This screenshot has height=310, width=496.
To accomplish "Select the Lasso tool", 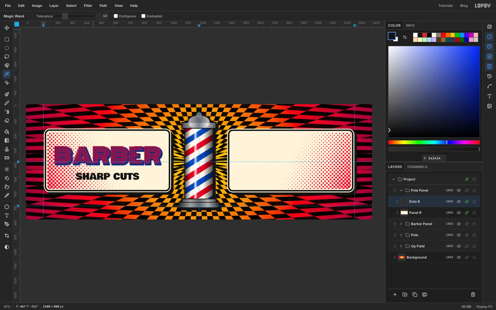I will pos(7,57).
